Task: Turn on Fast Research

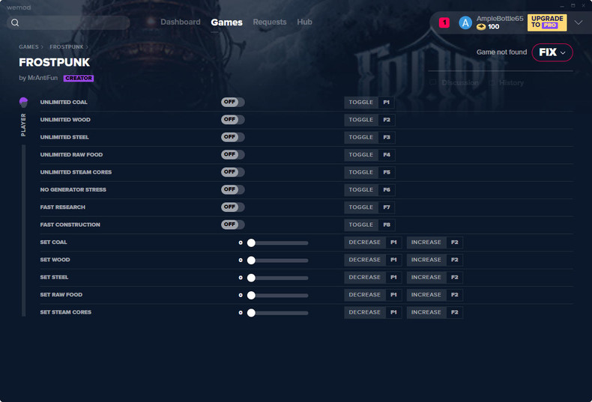Action: (x=232, y=207)
